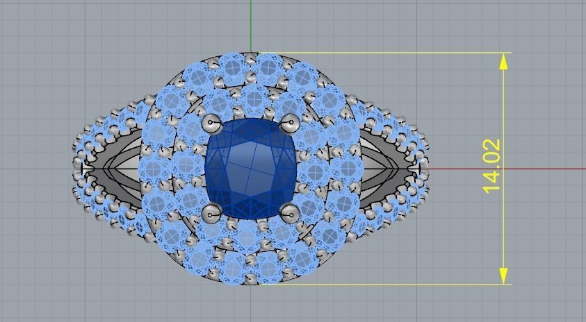Select the lower arrowhead of the dimension line
Image resolution: width=586 pixels, height=322 pixels.
coord(503,276)
